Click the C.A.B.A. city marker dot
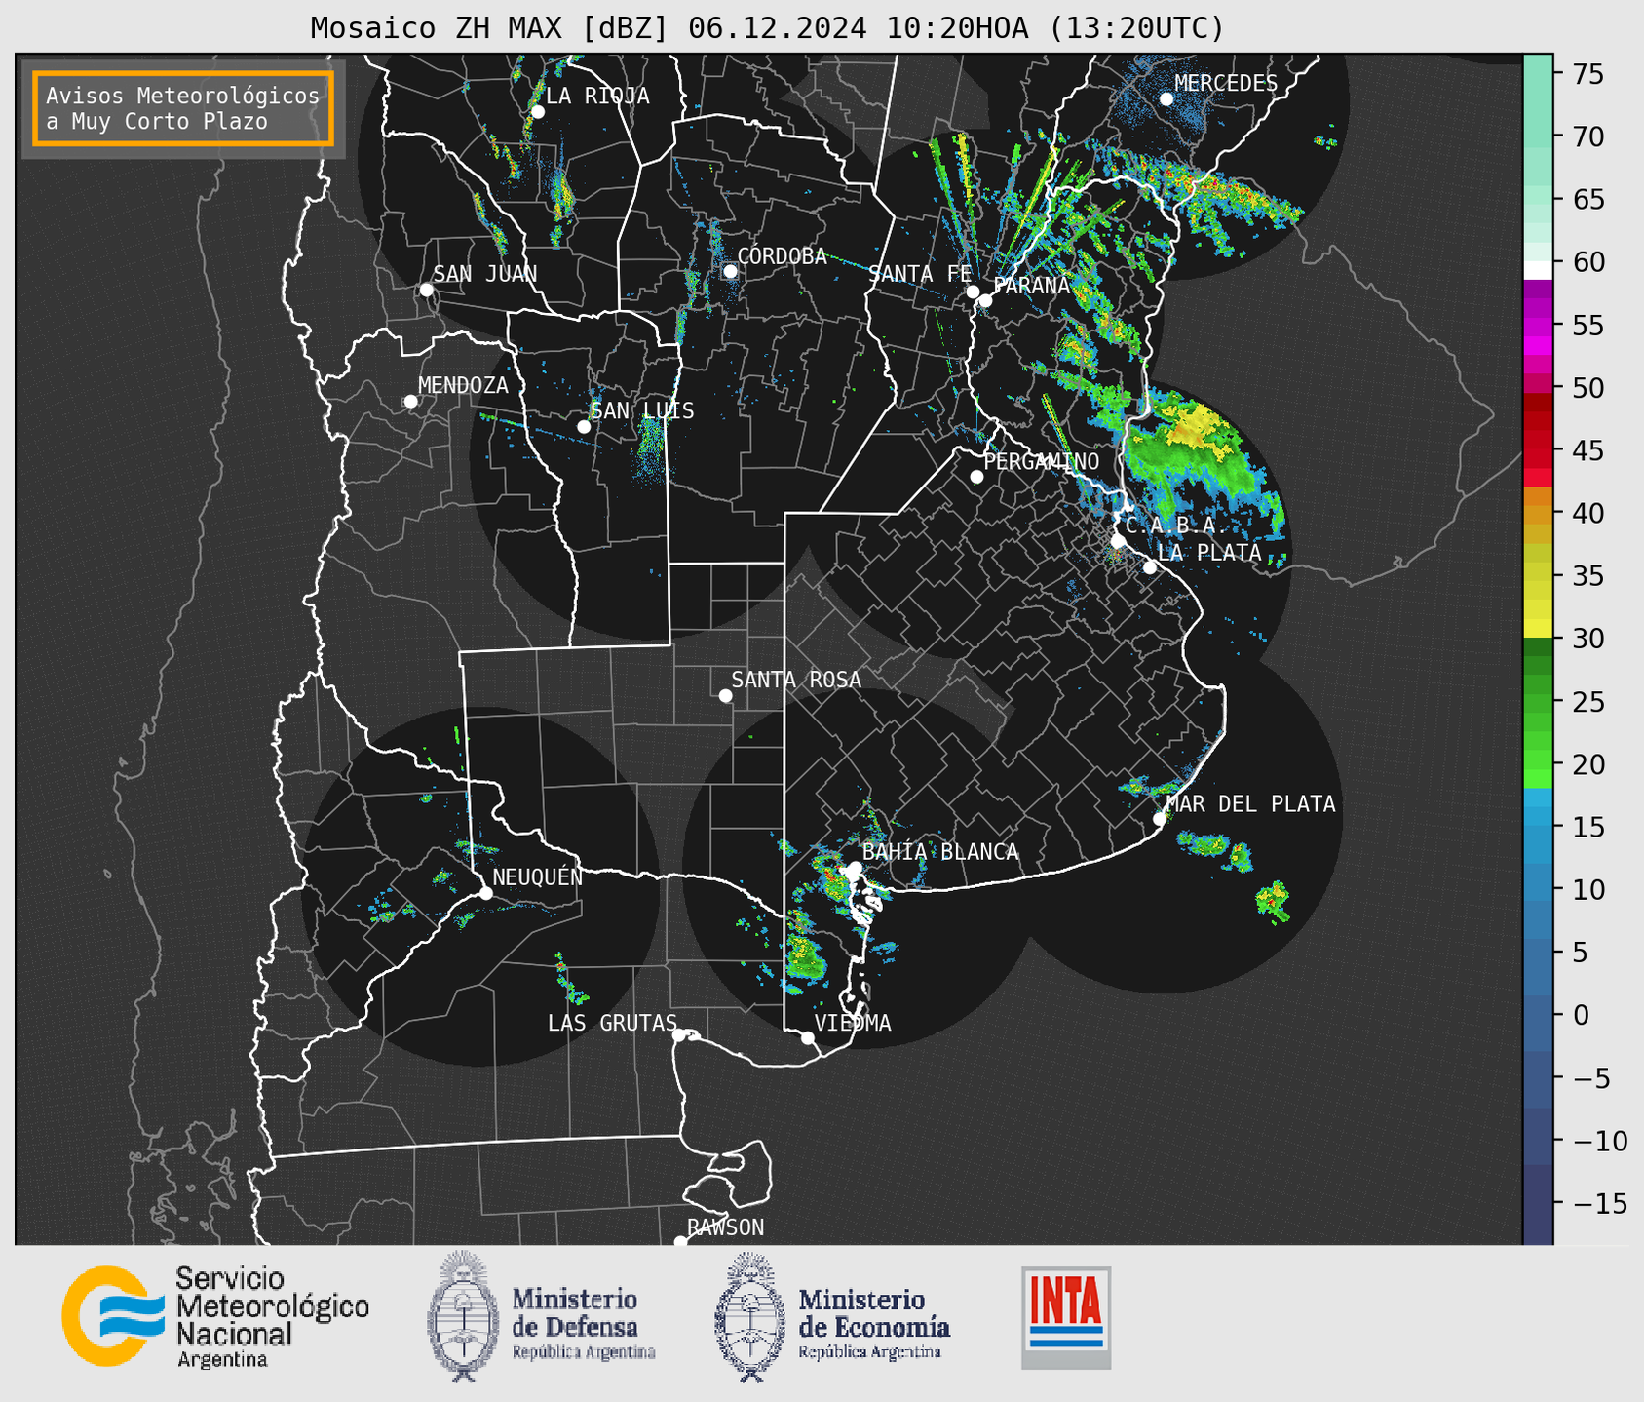Image resolution: width=1644 pixels, height=1402 pixels. (x=1119, y=541)
